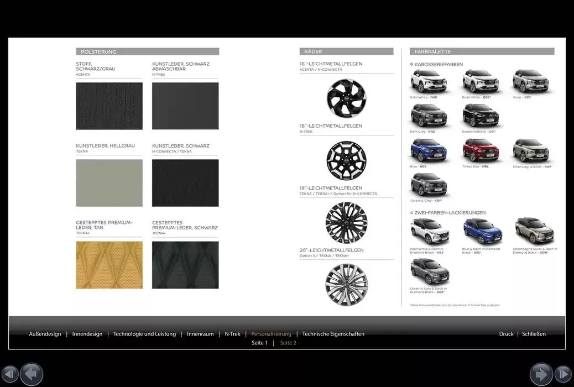Jump to last page with skip-forward icon
The height and width of the screenshot is (387, 574).
click(563, 374)
